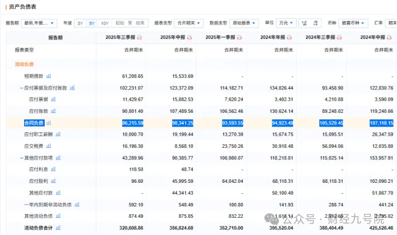Click the 结束 date field
This screenshot has height=235, width=397.
click(140, 23)
